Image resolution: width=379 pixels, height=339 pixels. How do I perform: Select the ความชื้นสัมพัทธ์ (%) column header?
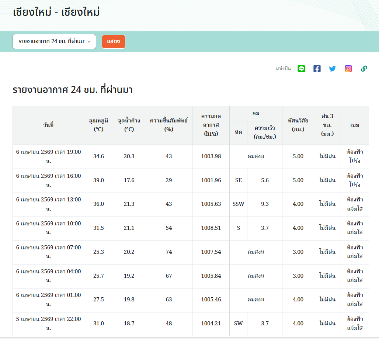[x=169, y=125]
